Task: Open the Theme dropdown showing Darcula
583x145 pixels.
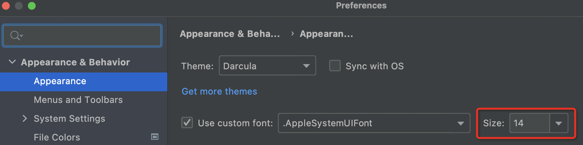Action: click(x=267, y=66)
